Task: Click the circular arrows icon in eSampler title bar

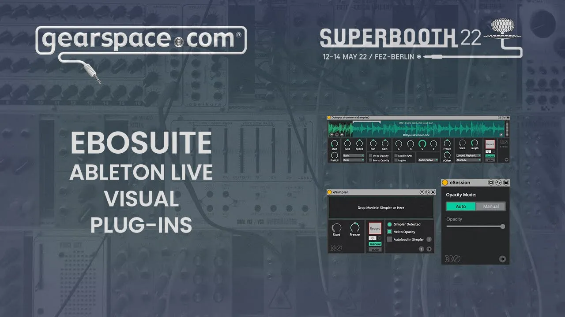Action: pos(504,118)
